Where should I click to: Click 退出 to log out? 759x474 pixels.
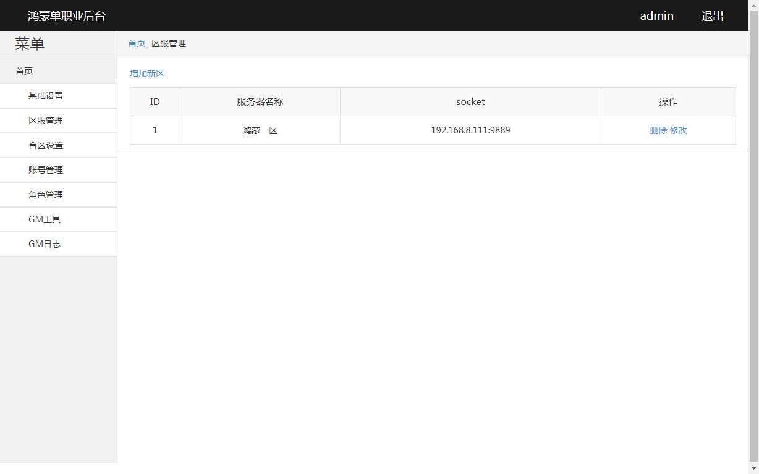712,15
